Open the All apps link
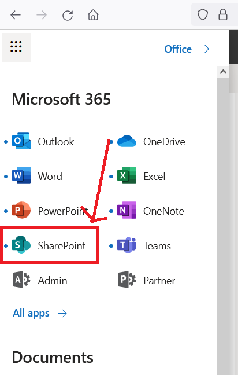The height and width of the screenshot is (375, 238). click(31, 313)
